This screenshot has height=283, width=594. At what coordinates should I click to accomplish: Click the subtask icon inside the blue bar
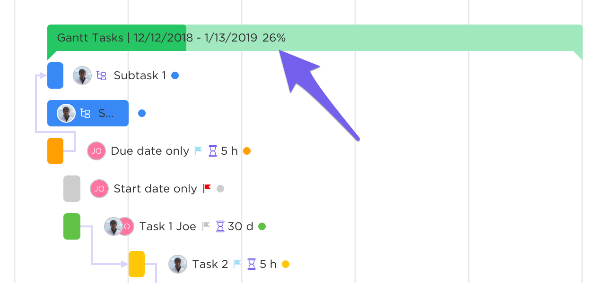[x=85, y=113]
